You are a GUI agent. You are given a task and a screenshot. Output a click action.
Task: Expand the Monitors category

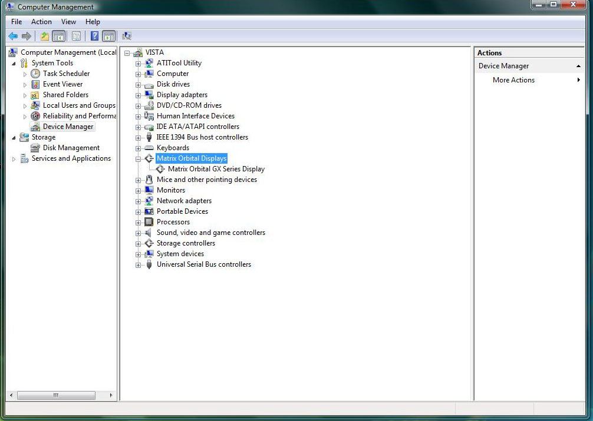tap(138, 190)
